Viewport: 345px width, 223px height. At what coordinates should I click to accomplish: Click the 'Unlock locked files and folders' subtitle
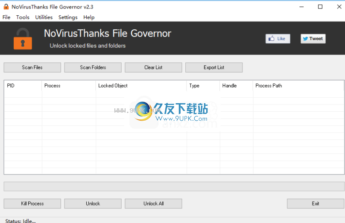[88, 46]
